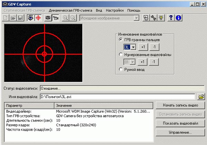Select the Видеодрайвер: row
Screen dimensions: 207x145
click(79, 111)
